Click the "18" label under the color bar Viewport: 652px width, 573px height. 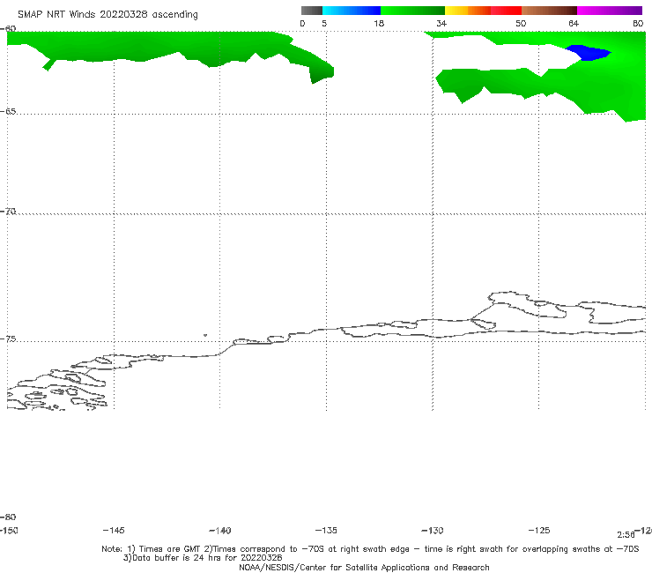(x=379, y=24)
